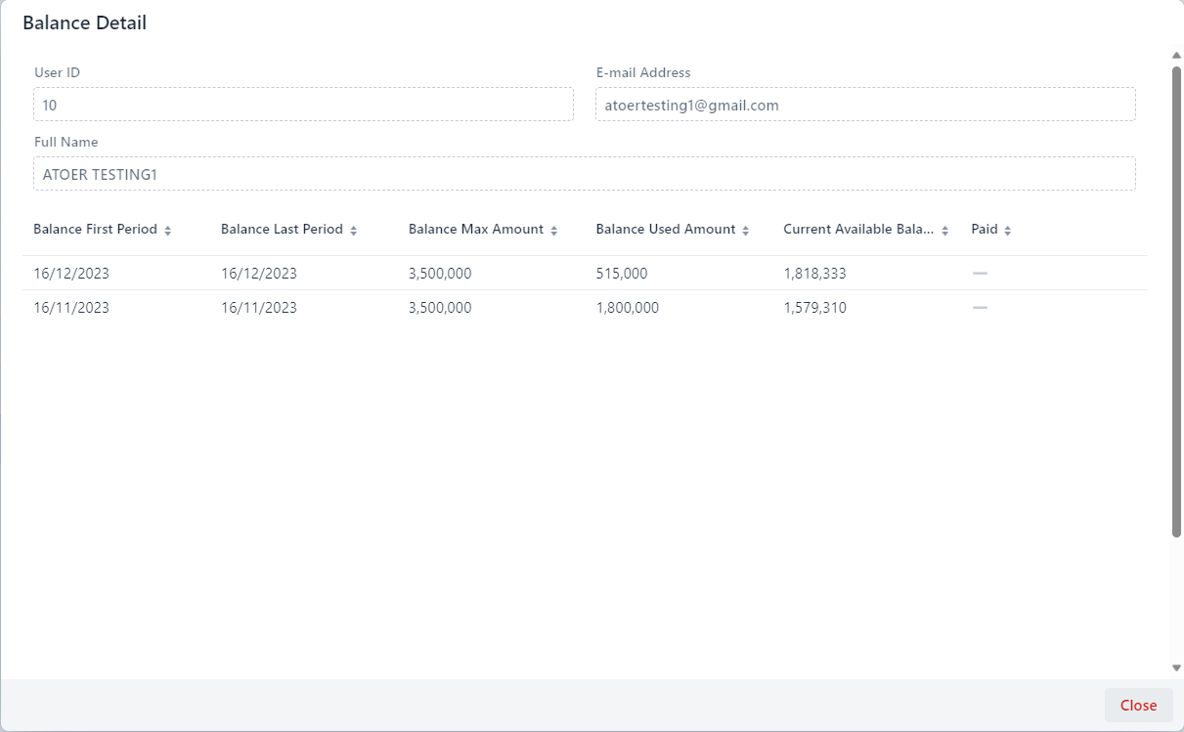
Task: Click Paid dash indicator in 1,800,000 row
Action: (980, 308)
